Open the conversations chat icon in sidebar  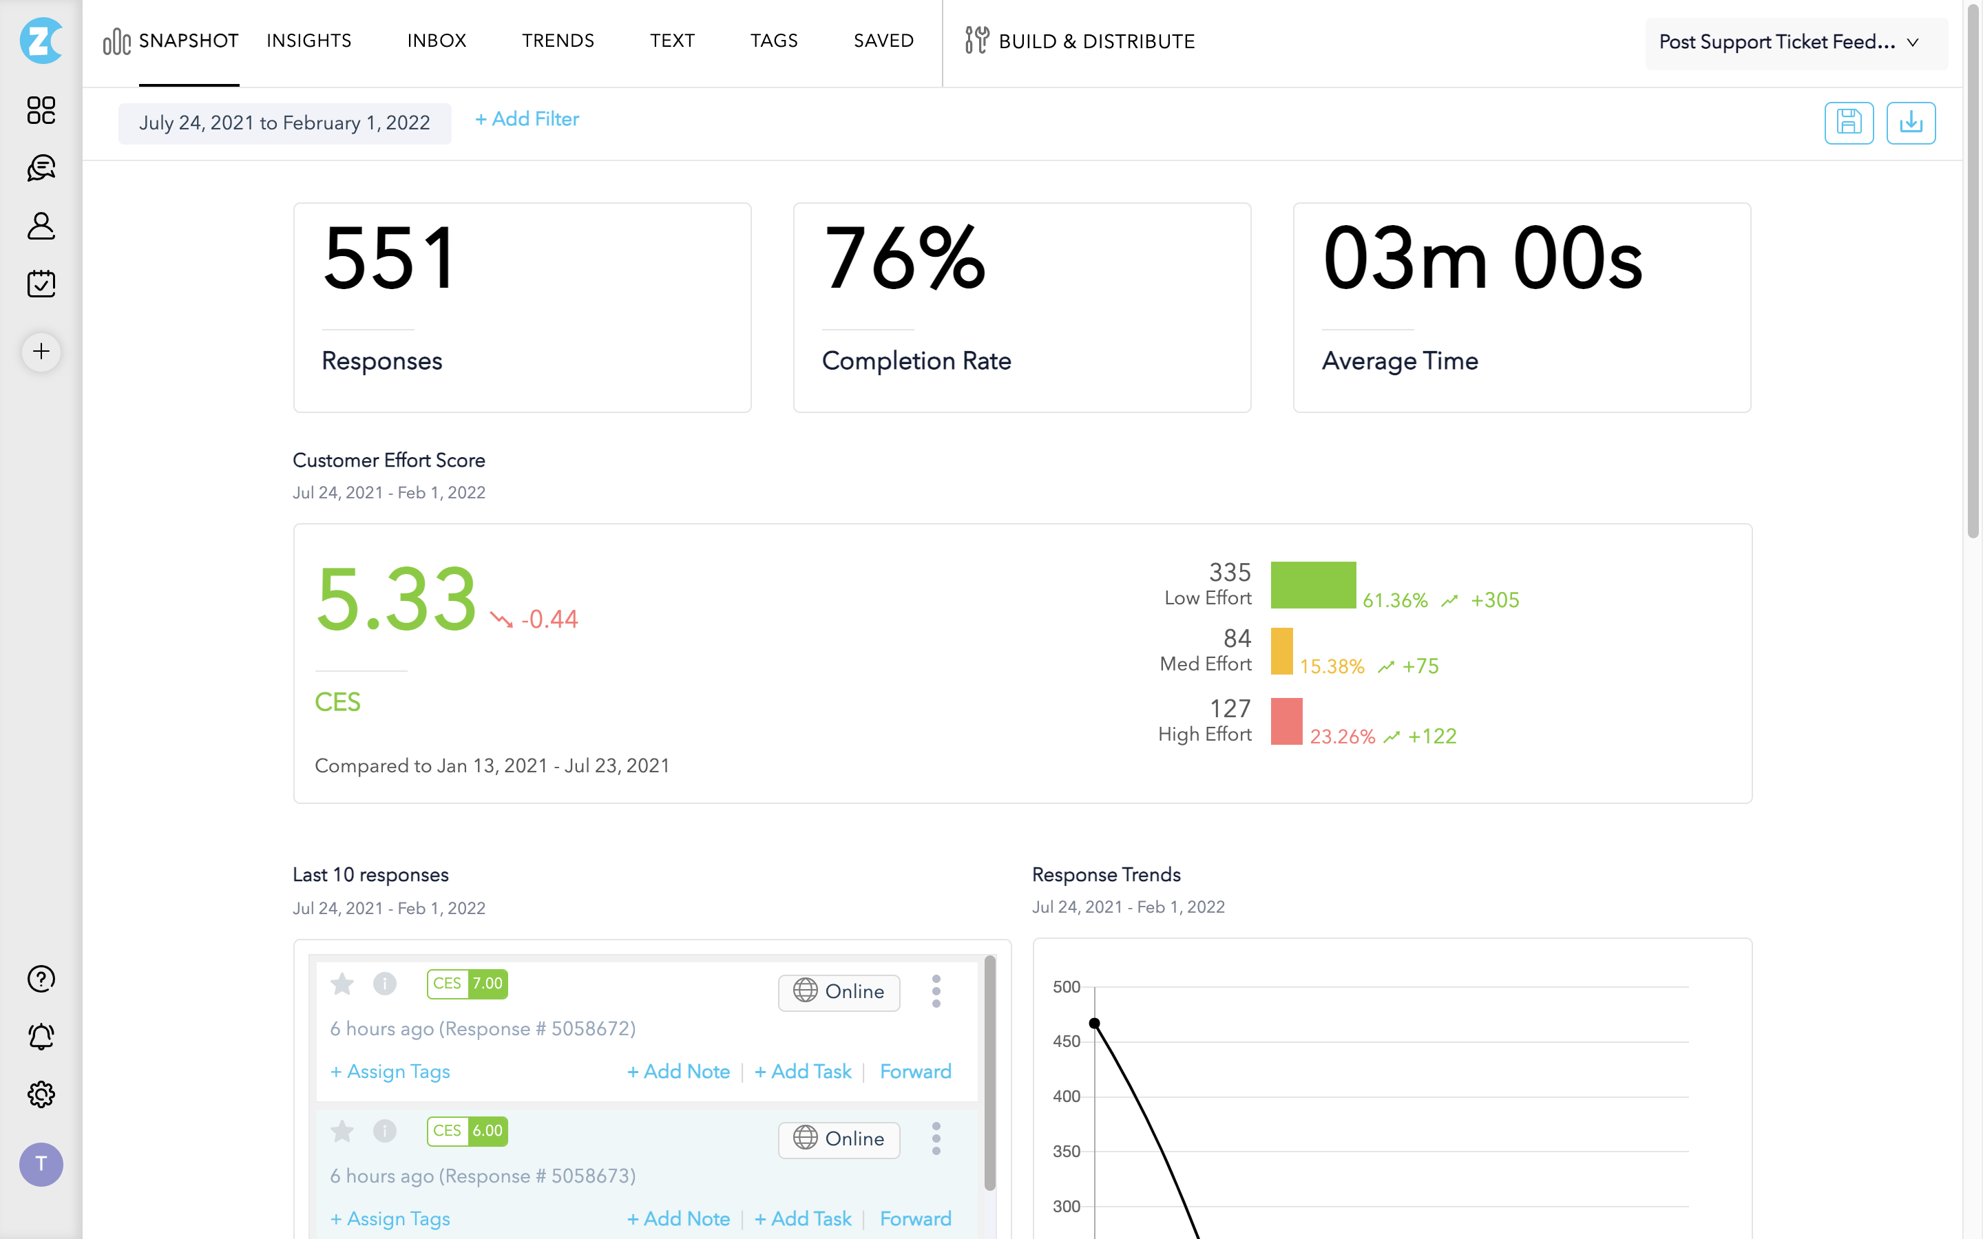41,168
